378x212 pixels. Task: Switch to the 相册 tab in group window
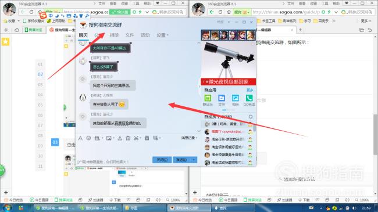click(x=114, y=35)
